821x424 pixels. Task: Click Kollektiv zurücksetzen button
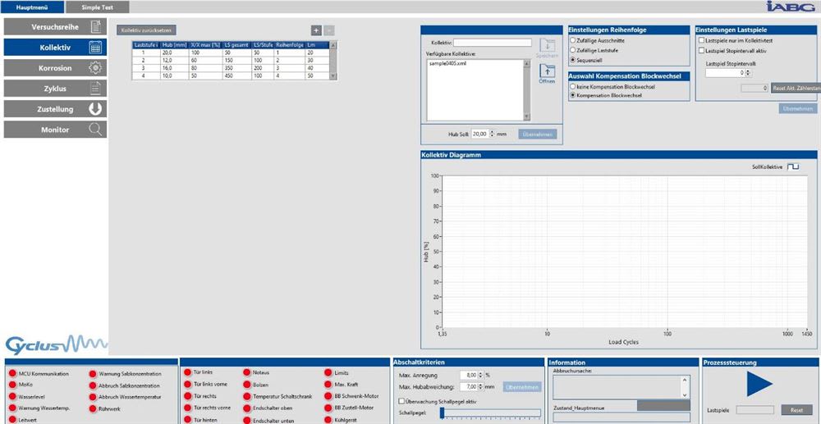[147, 31]
